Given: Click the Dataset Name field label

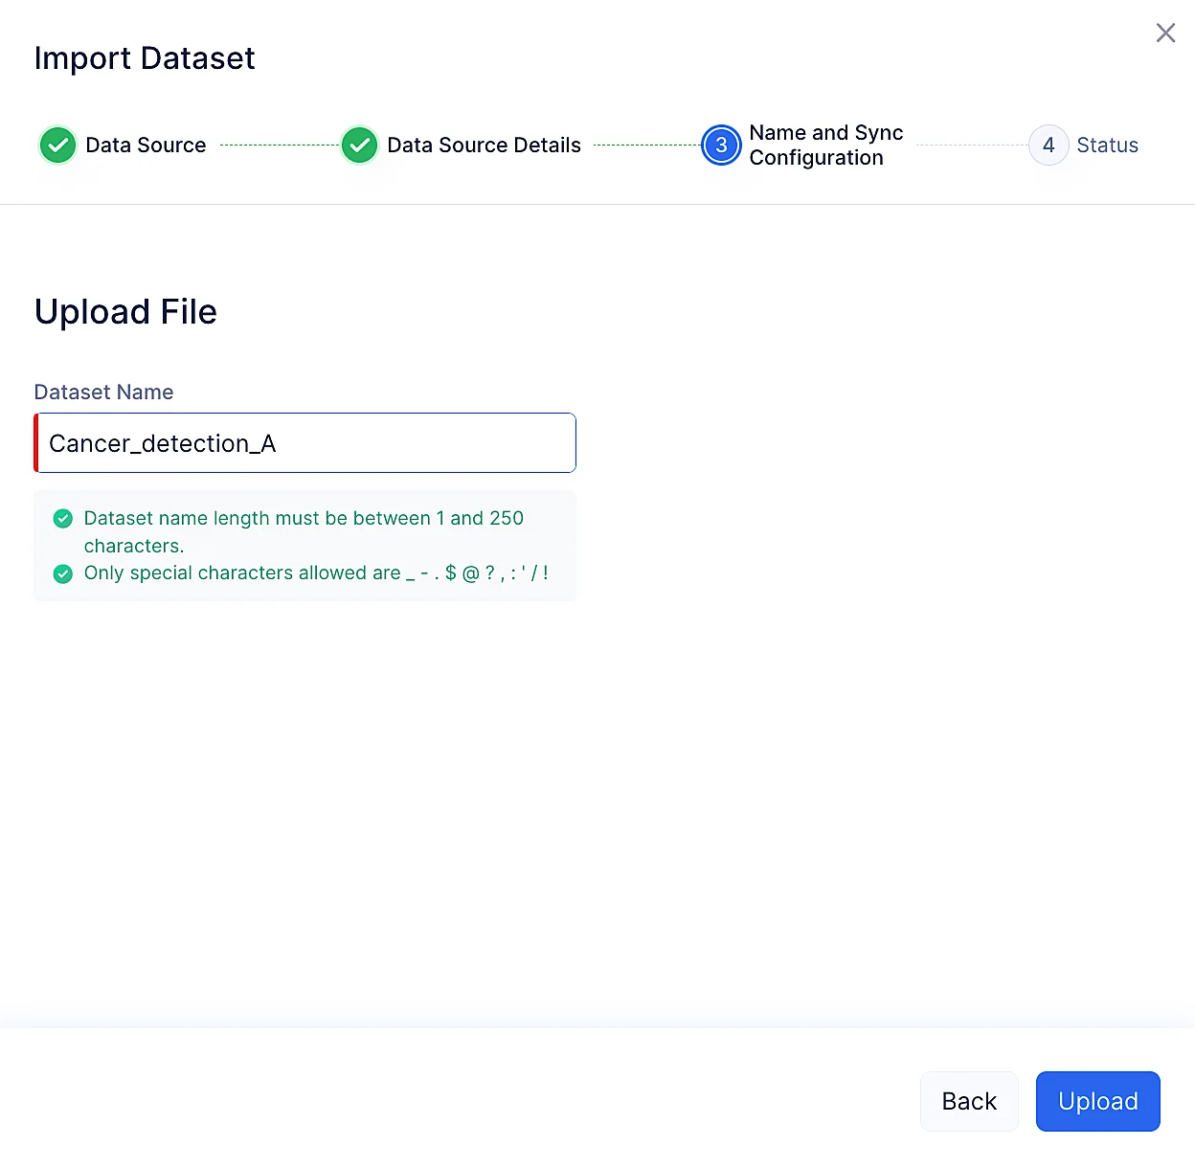Looking at the screenshot, I should pyautogui.click(x=103, y=393).
